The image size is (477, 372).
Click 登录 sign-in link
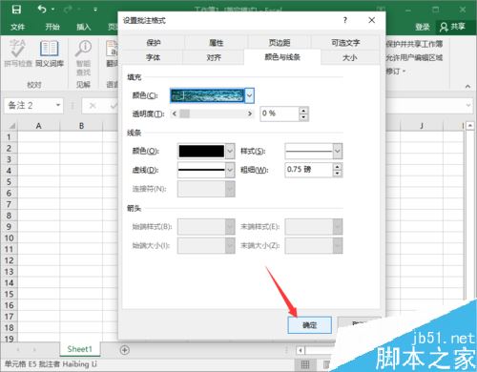[x=422, y=27]
